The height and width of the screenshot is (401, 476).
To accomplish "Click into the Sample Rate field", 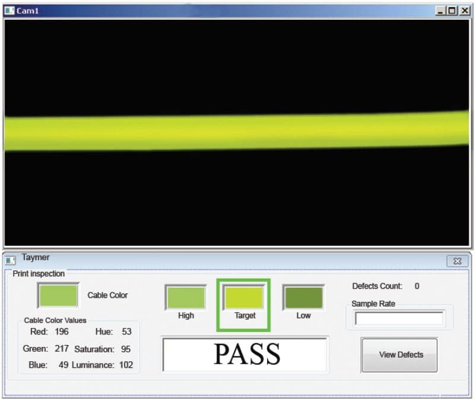I will pyautogui.click(x=399, y=319).
